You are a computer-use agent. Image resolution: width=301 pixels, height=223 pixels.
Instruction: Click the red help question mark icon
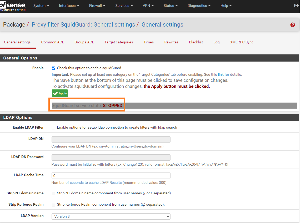click(x=292, y=25)
